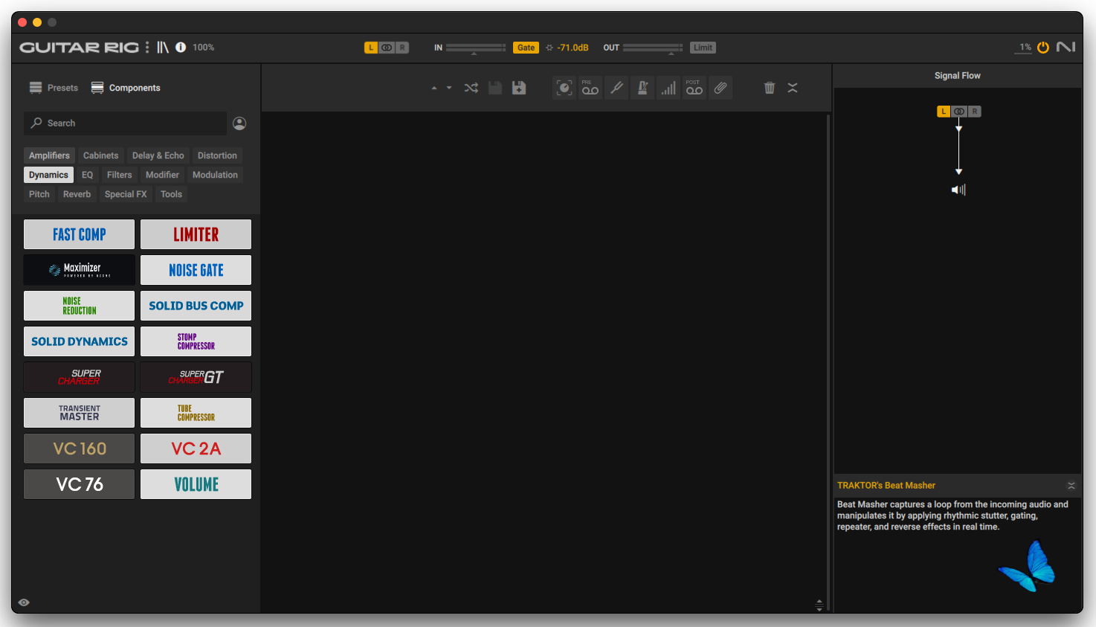Adjust the IN level slider
This screenshot has width=1096, height=627.
pyautogui.click(x=476, y=48)
